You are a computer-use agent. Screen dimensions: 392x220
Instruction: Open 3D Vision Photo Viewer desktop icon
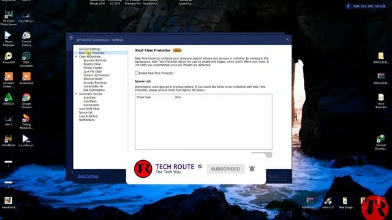[x=9, y=18]
